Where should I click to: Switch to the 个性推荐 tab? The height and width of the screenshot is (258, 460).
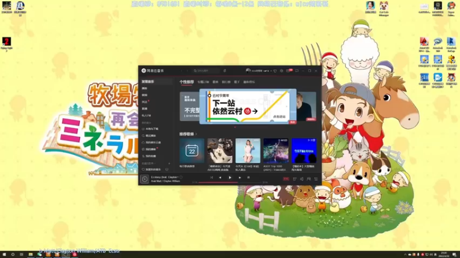pos(186,82)
